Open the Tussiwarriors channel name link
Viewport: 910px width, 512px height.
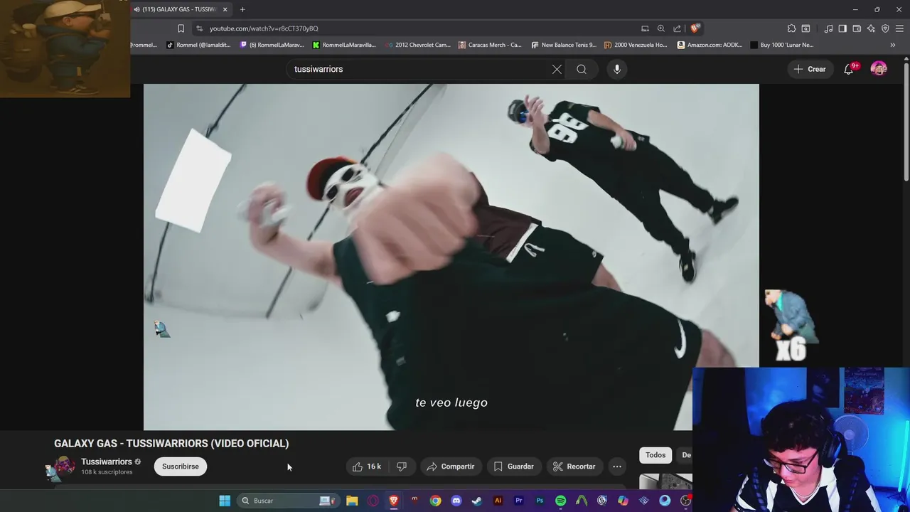[x=107, y=462]
